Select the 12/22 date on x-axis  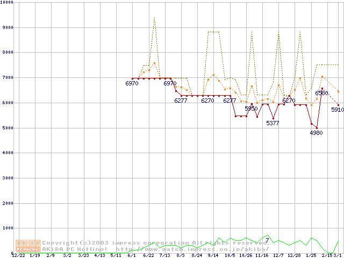point(18,255)
